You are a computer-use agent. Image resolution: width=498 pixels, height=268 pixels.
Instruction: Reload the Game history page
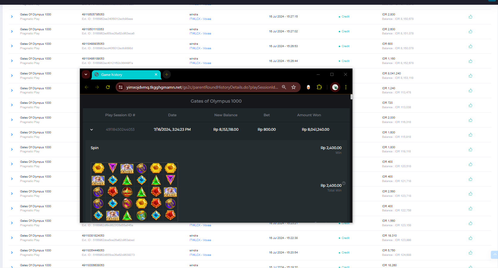[x=108, y=87]
